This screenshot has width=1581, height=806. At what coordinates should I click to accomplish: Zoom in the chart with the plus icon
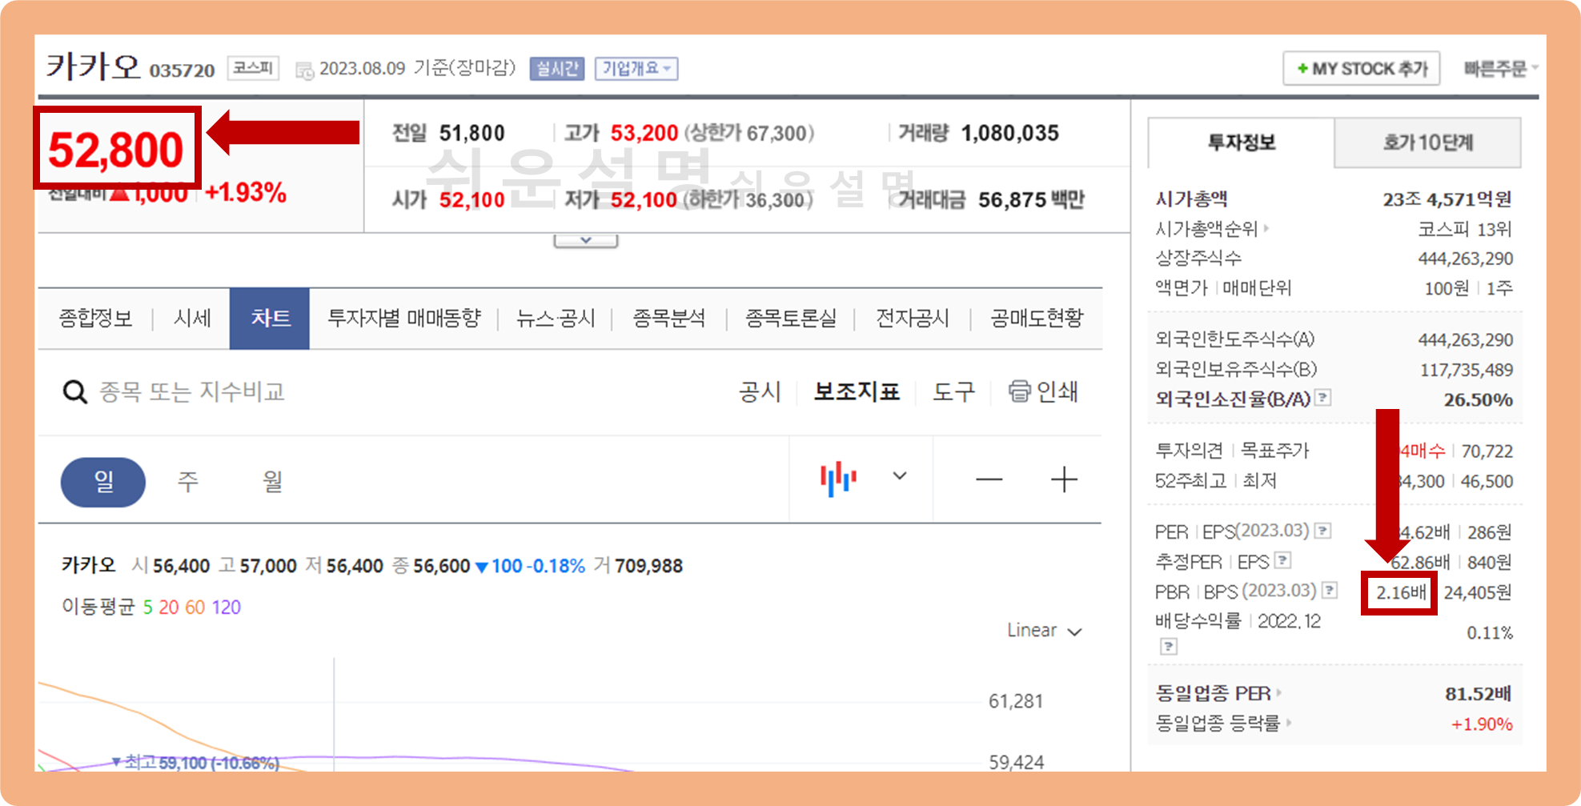tap(1064, 479)
